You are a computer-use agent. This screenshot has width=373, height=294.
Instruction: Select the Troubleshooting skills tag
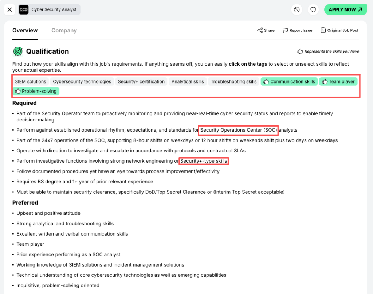pos(233,81)
